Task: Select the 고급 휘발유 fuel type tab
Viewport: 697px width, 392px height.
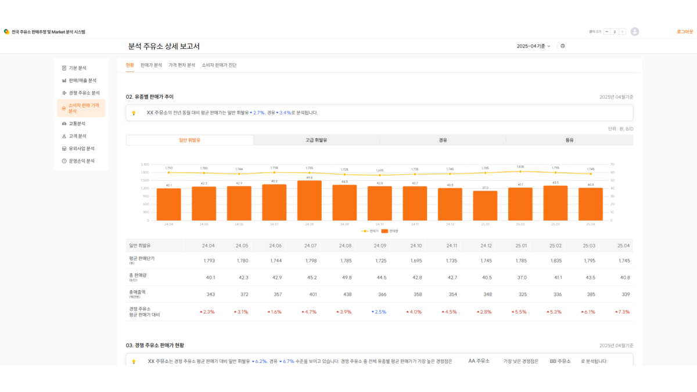Action: pos(317,140)
